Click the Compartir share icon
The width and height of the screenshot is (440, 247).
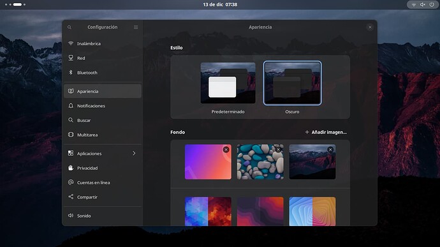pos(71,197)
